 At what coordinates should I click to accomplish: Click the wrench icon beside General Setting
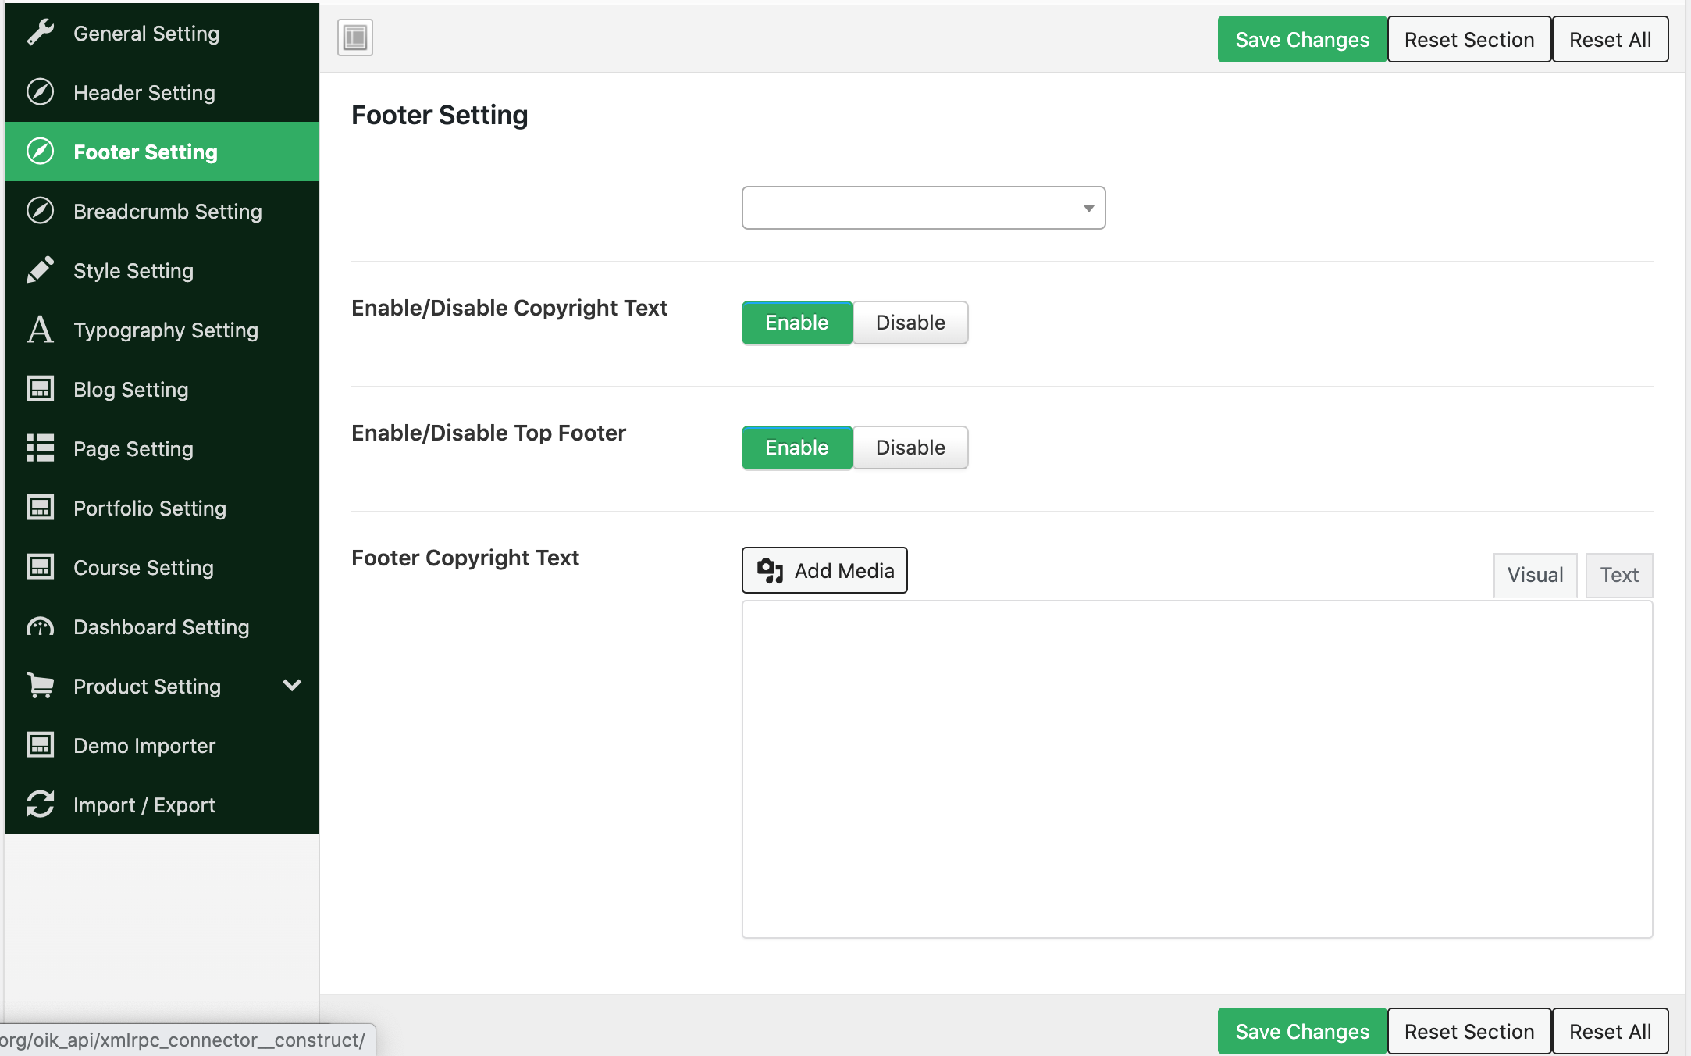tap(40, 33)
